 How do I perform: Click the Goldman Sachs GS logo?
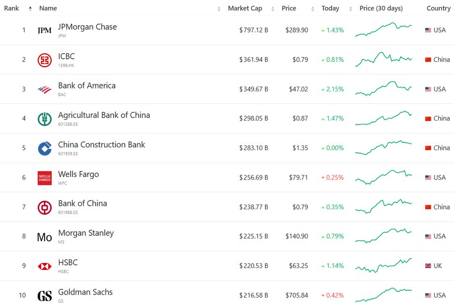click(44, 296)
